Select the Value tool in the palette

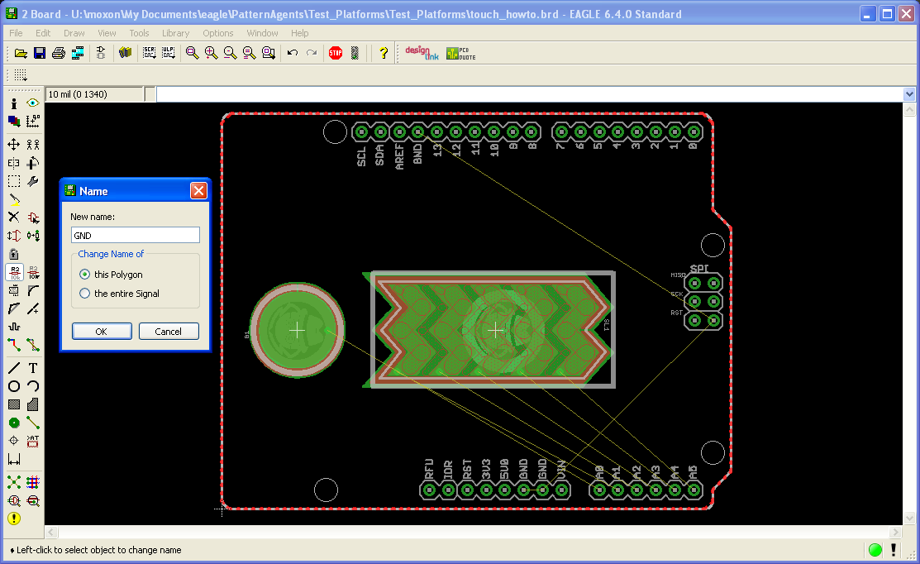(33, 272)
